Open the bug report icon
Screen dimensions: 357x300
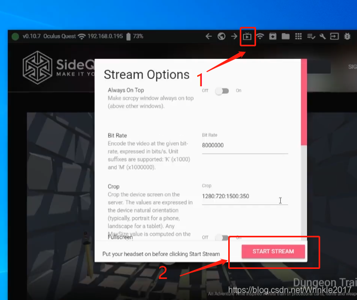347,36
